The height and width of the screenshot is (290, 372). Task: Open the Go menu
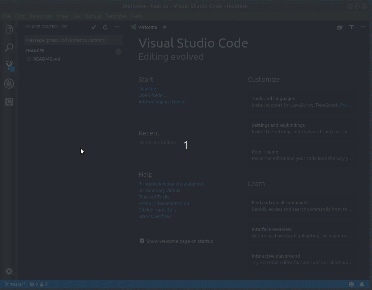(x=76, y=16)
